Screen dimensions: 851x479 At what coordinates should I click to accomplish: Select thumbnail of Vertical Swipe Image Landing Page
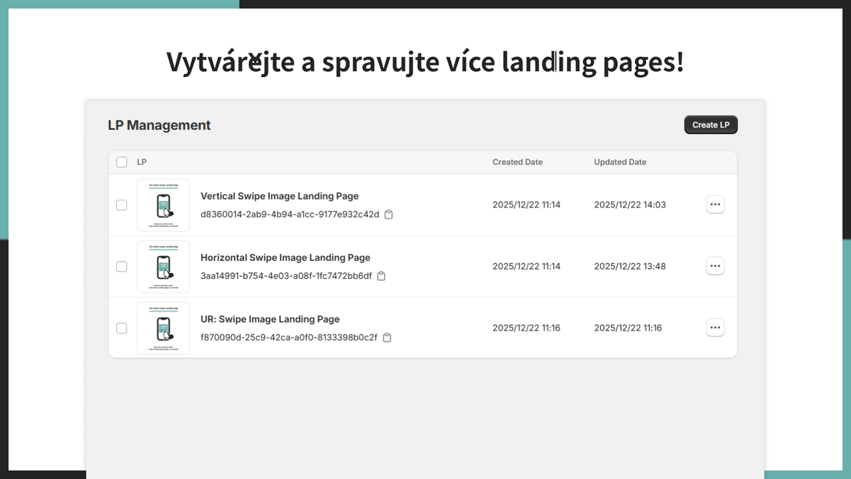click(164, 205)
